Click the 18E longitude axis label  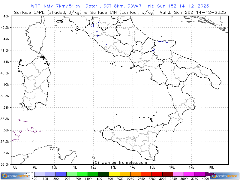211,167
